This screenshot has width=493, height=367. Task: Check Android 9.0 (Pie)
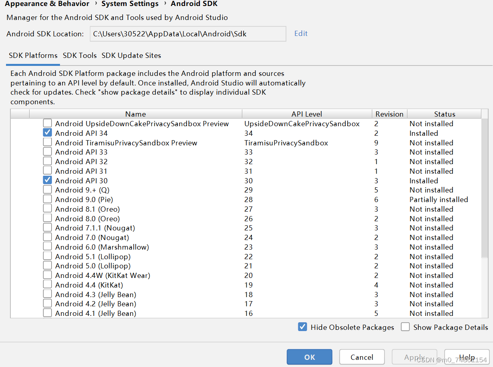47,199
